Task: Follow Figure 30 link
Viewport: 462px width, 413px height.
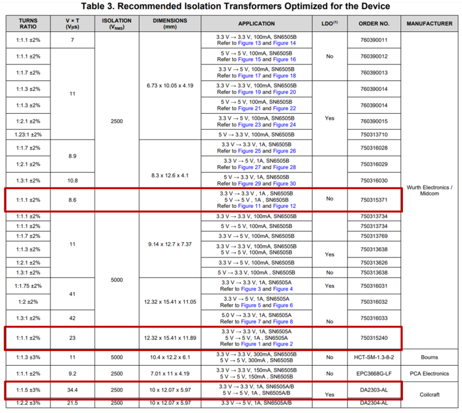Action: point(284,184)
